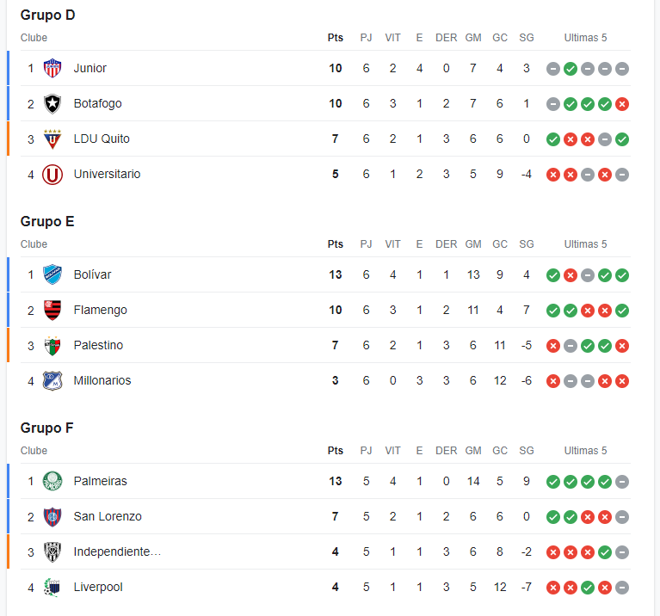The width and height of the screenshot is (660, 616).
Task: Click Botafogo's last red loss indicator
Action: pyautogui.click(x=621, y=104)
